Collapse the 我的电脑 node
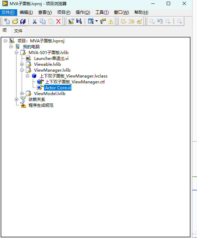The image size is (197, 238). tap(11, 46)
